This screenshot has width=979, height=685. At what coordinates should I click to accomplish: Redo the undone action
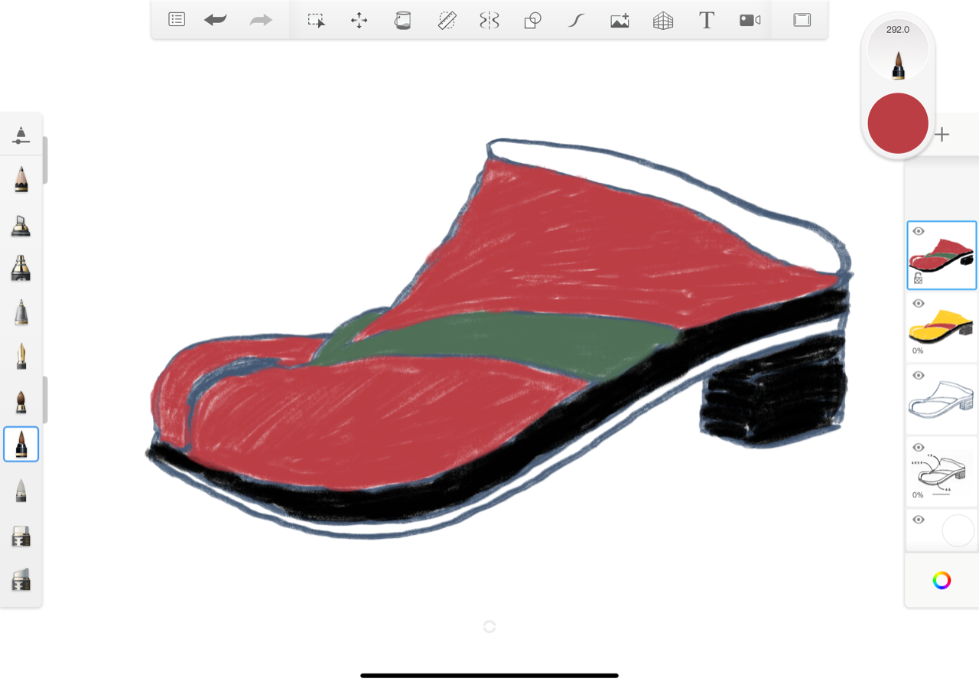click(x=261, y=20)
